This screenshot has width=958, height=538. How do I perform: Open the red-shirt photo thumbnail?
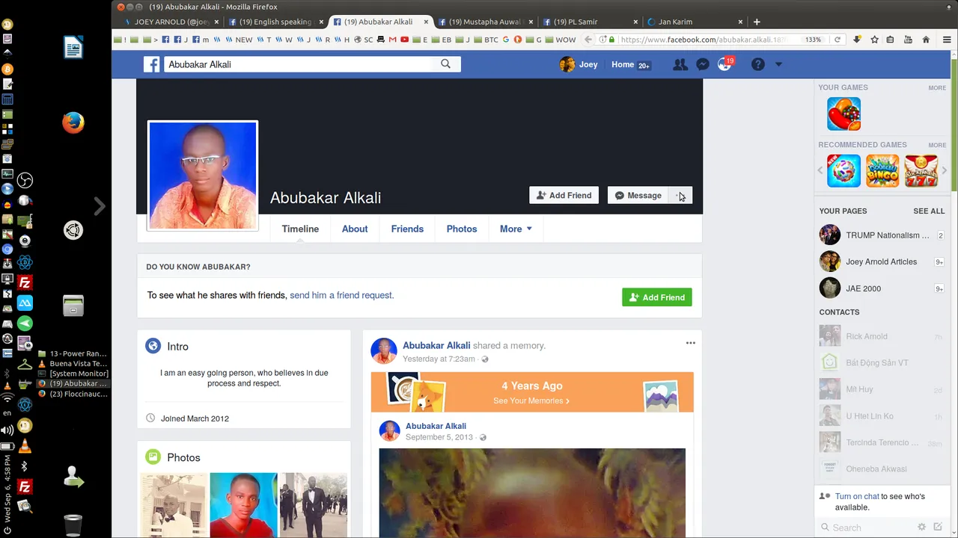(243, 505)
